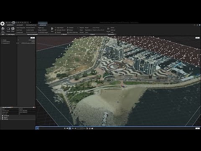The width and height of the screenshot is (201, 151).
Task: Click Help in the Application group
Action: (112, 32)
